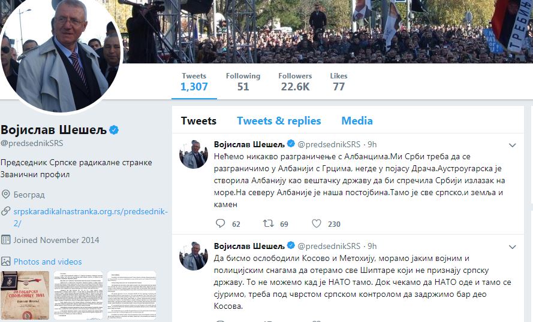Viewport: 533px width, 322px height.
Task: Expand first tweet options chevron
Action: pos(513,145)
